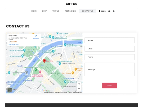Image resolution: width=143 pixels, height=107 pixels.
Task: Click the Rue Saint-Dominique marker icon
Action: [60, 64]
